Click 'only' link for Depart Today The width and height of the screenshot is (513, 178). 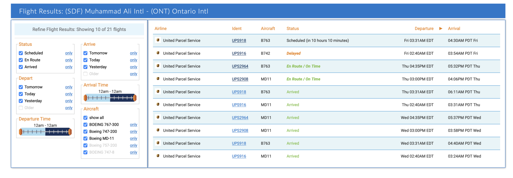[69, 94]
